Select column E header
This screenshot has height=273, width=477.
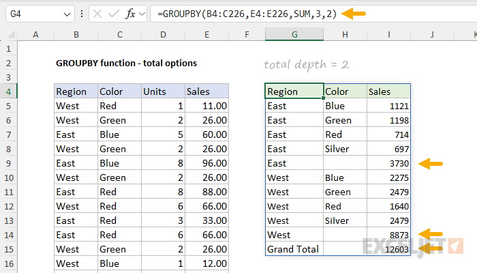[207, 34]
